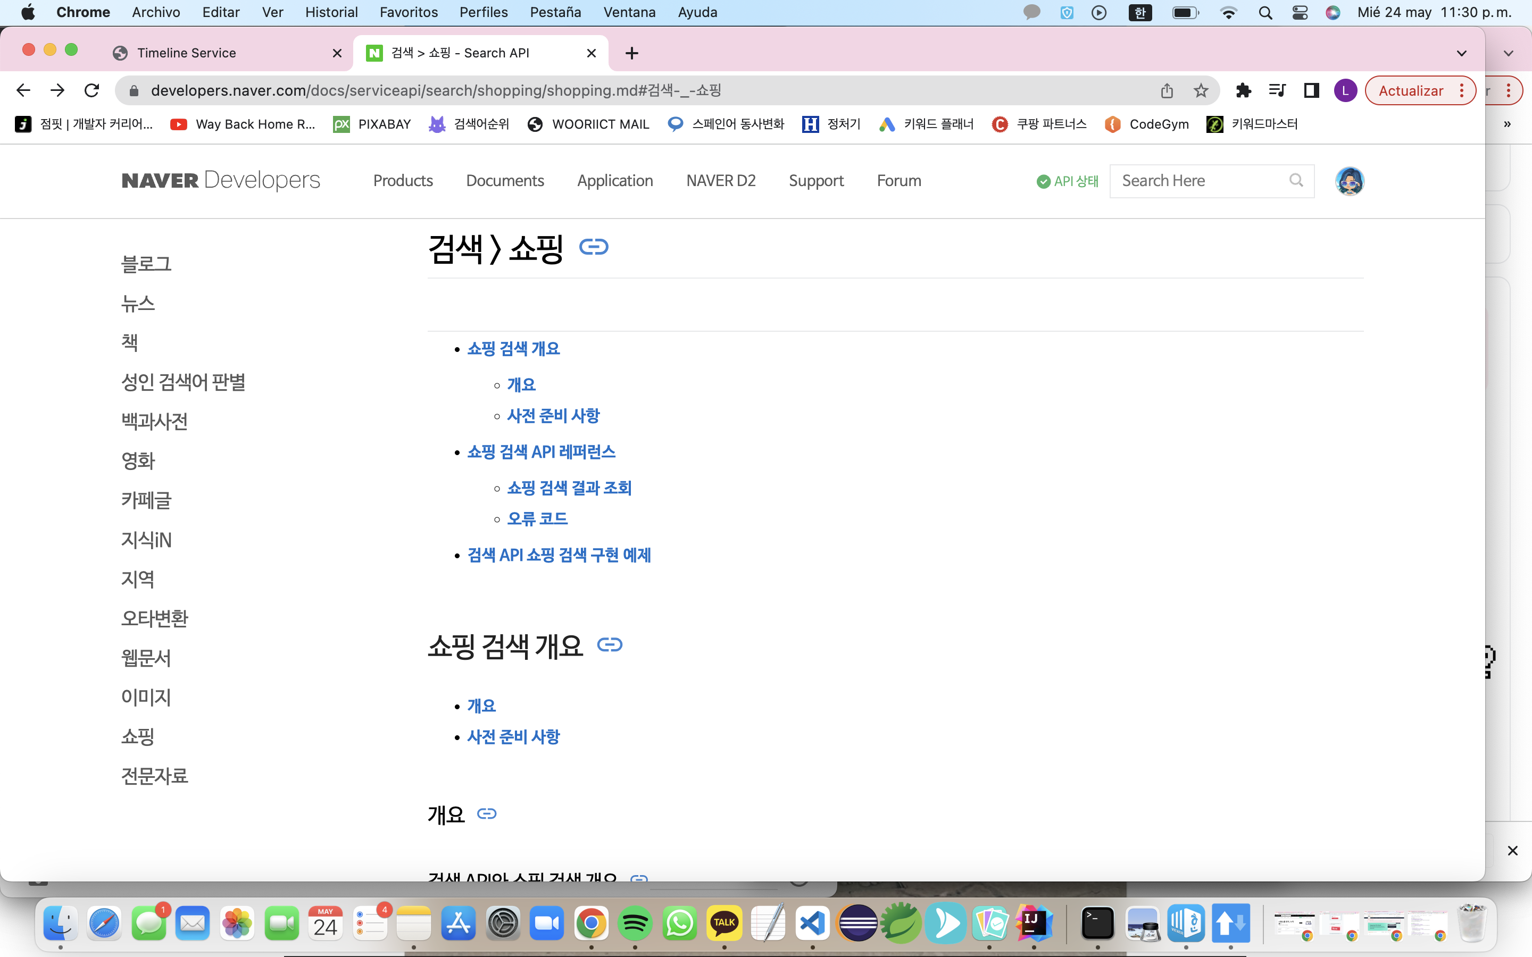Open the Historial menu
Viewport: 1532px width, 957px height.
click(331, 13)
